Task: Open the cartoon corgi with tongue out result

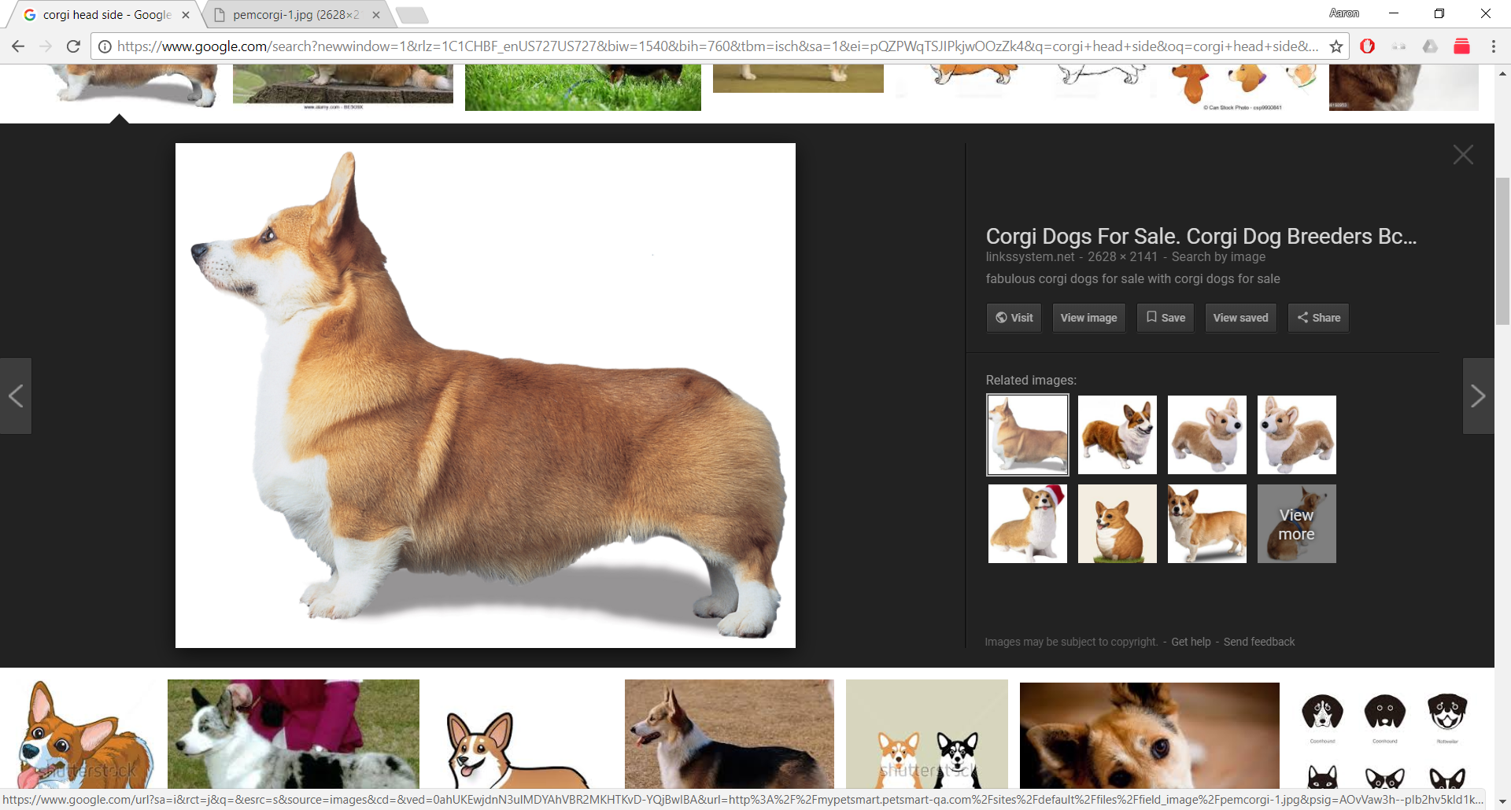Action: click(x=83, y=734)
